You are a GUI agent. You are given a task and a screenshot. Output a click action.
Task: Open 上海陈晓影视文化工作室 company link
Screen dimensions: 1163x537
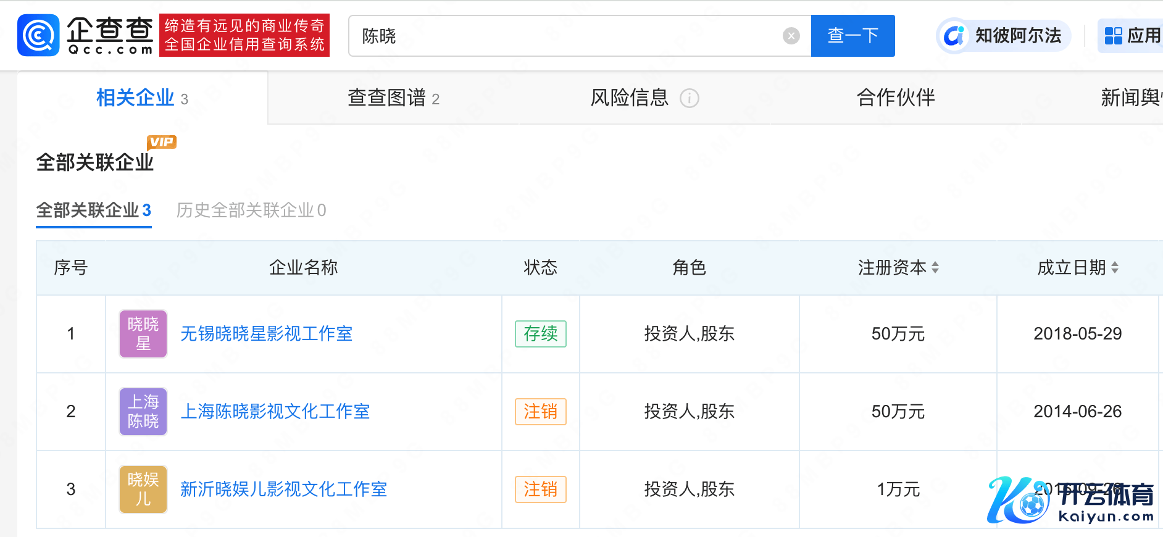tap(275, 412)
